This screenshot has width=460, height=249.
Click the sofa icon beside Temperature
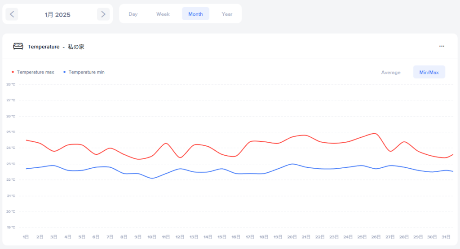(x=18, y=46)
